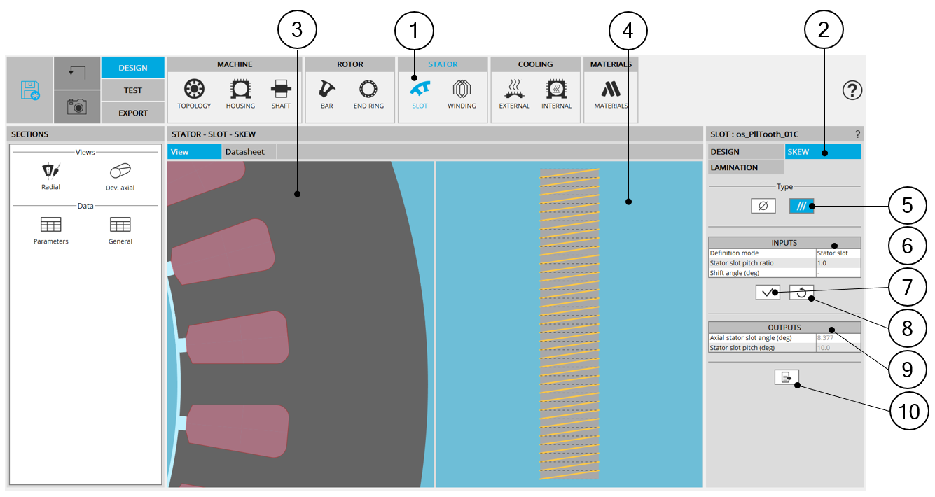The image size is (935, 497).
Task: Enable the skewed slots type option
Action: [x=801, y=206]
